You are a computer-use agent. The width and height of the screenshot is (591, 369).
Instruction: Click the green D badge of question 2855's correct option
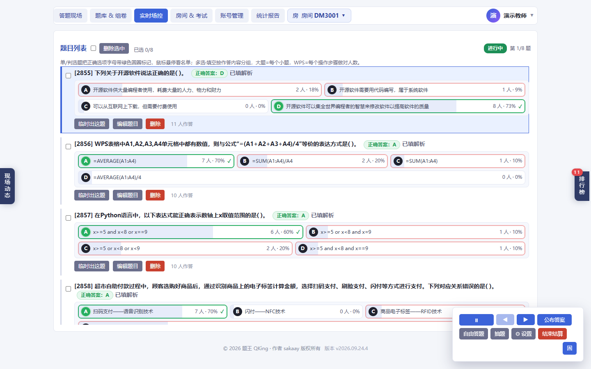click(x=279, y=106)
